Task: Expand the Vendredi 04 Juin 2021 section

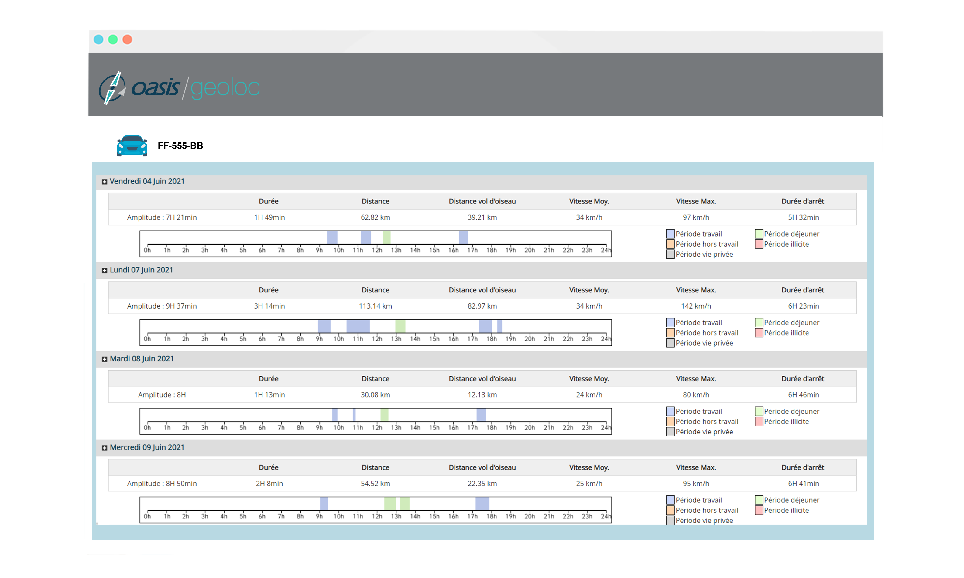Action: [x=105, y=182]
